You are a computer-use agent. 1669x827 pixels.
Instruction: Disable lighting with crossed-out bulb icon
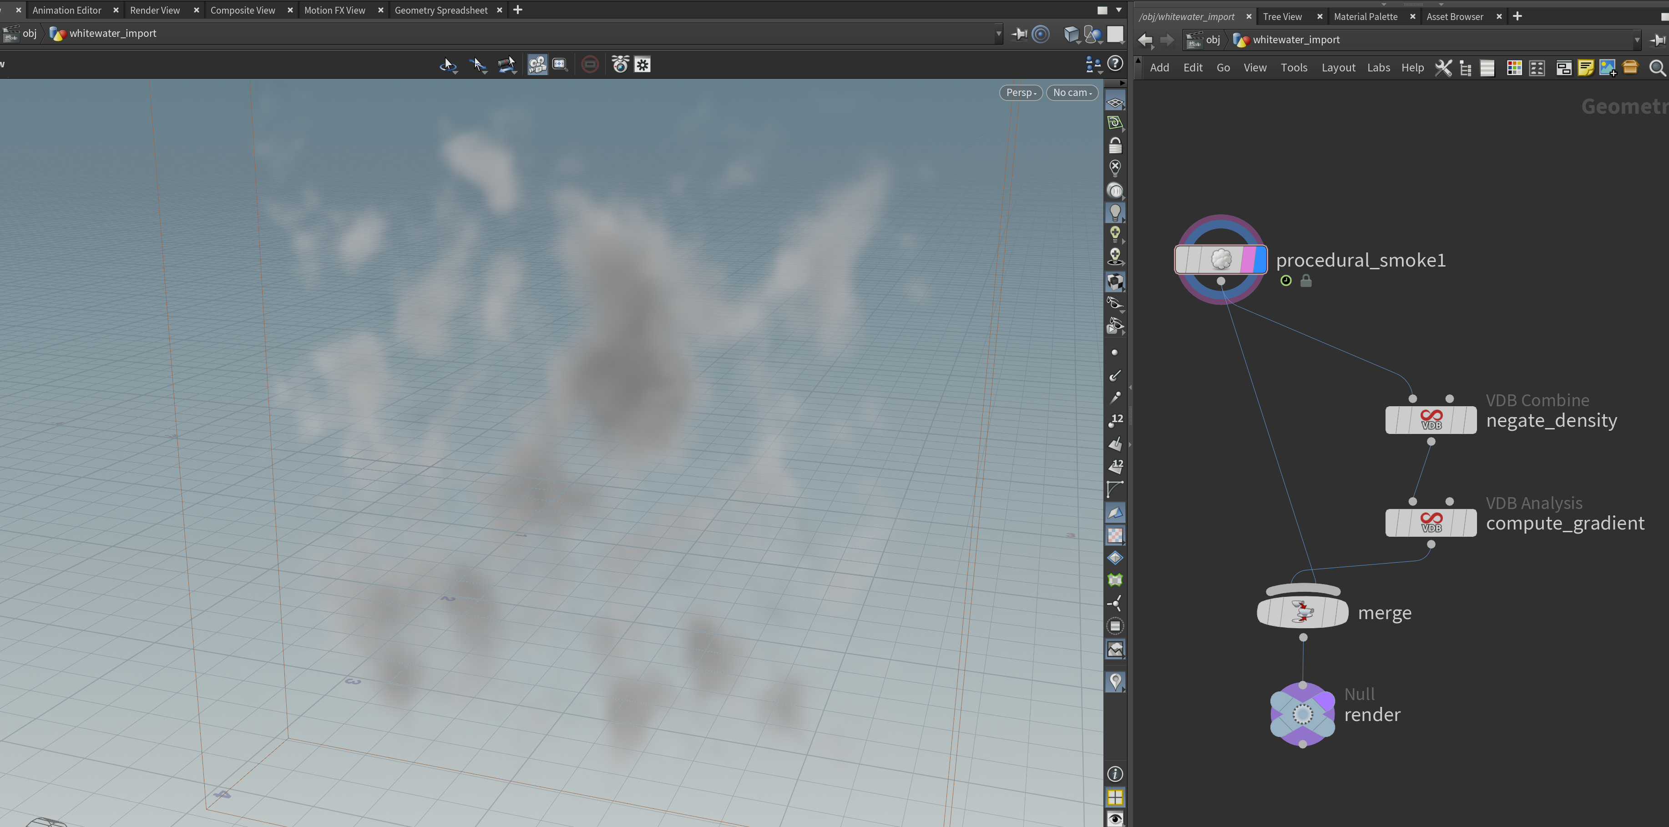point(1114,168)
